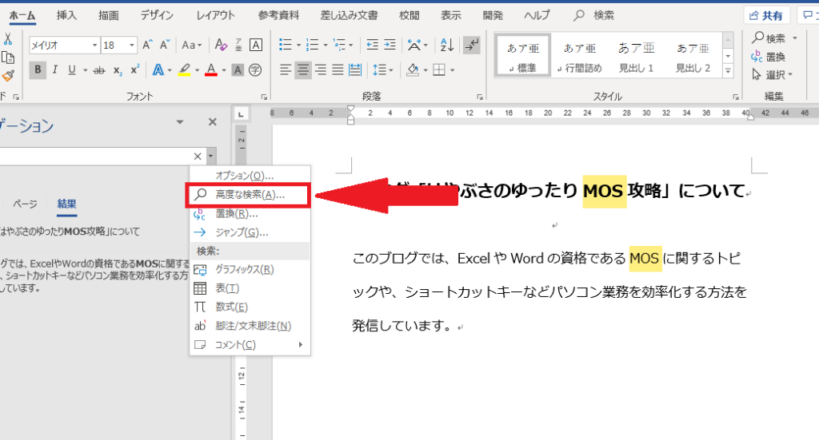Click the subscript icon
Viewport: 819px width, 440px height.
pos(118,69)
